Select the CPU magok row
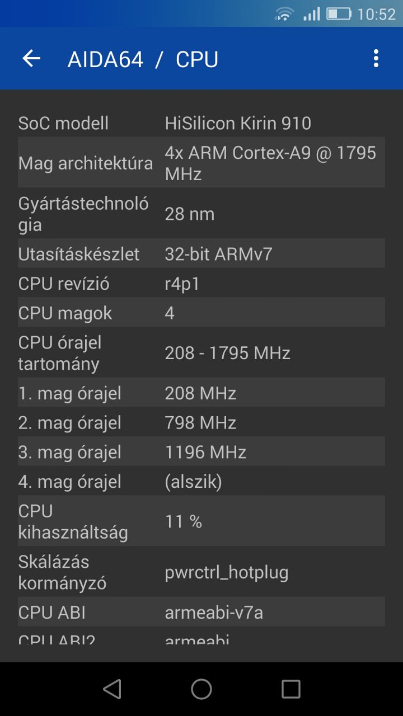 point(201,312)
